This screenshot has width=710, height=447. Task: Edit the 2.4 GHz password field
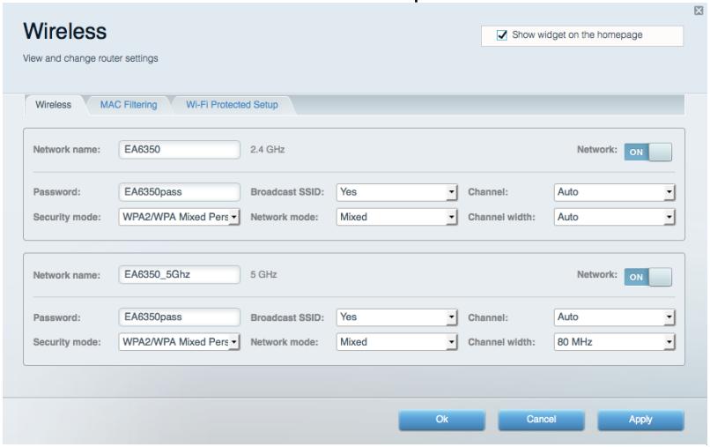(x=180, y=192)
